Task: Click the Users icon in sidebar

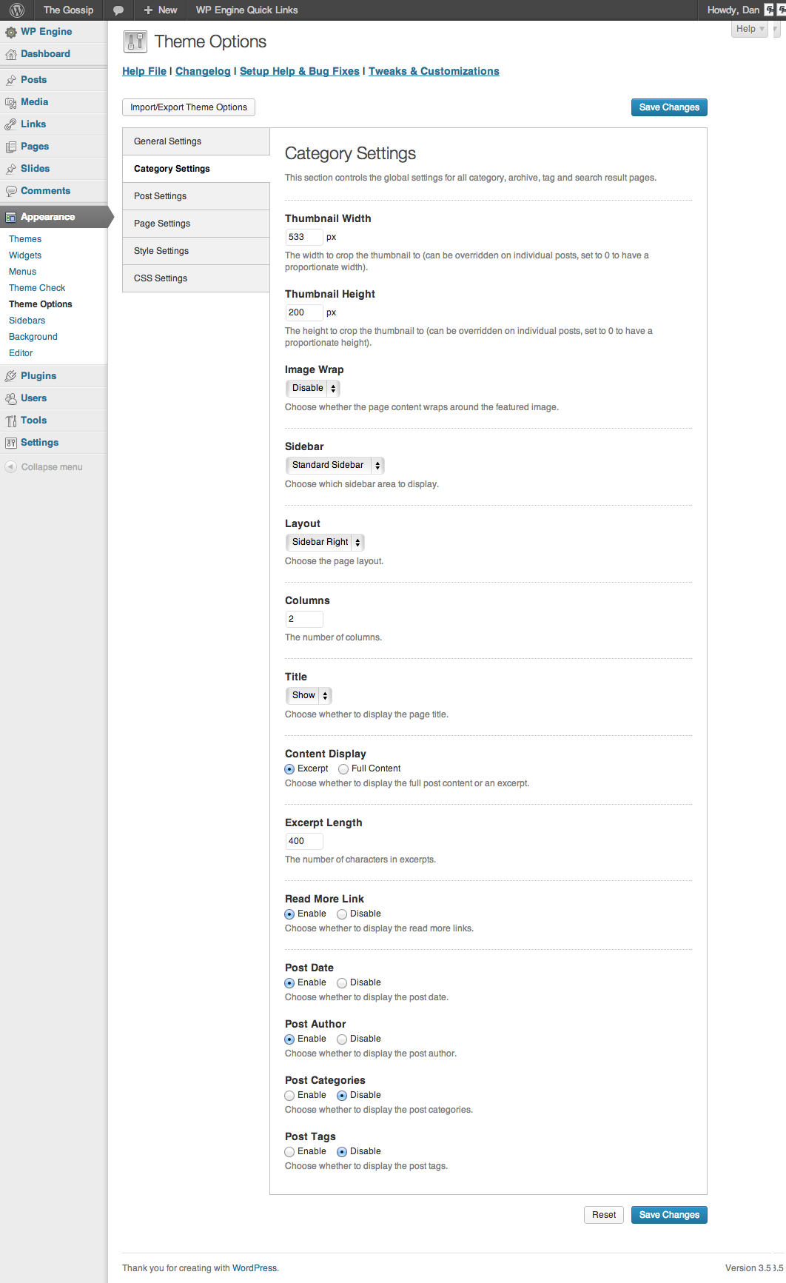Action: click(11, 398)
